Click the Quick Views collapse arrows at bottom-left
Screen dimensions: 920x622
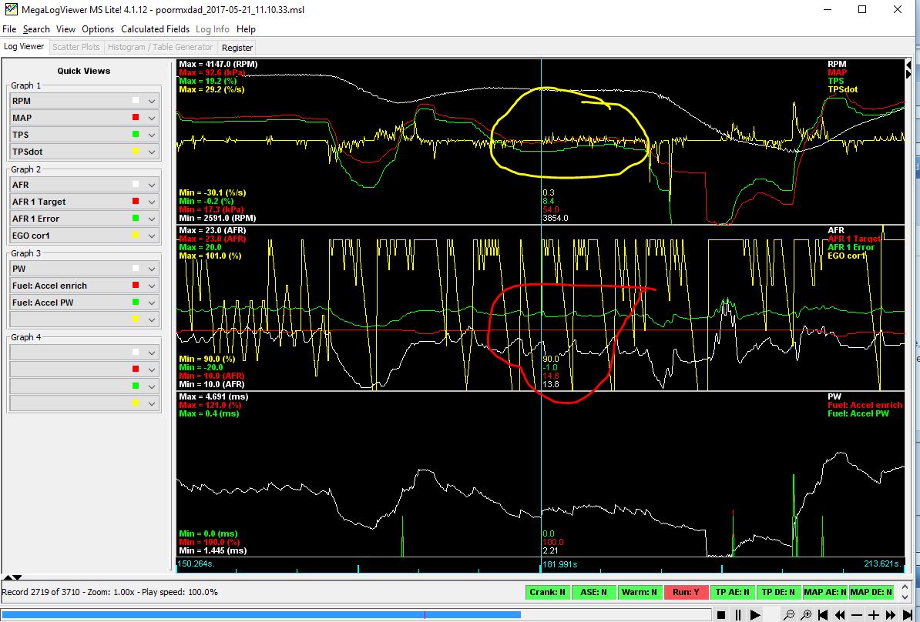[x=13, y=578]
